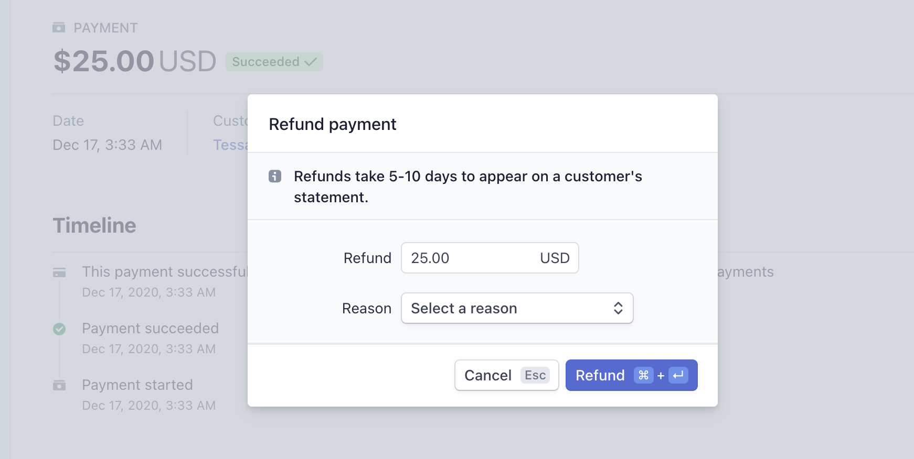The height and width of the screenshot is (459, 914).
Task: Click the Succeeded status badge
Action: [x=274, y=62]
